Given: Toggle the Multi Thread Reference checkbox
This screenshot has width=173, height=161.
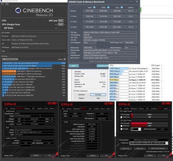Looking at the screenshot, I should coord(121,126).
